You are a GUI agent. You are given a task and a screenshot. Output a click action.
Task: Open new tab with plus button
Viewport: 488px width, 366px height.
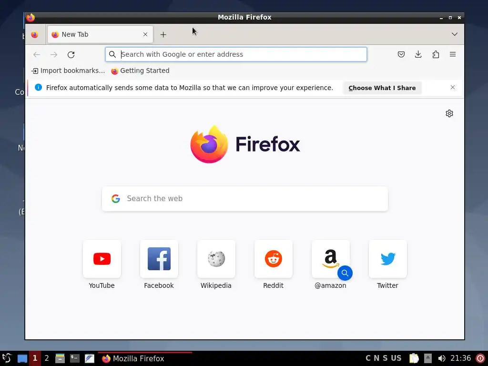(x=163, y=34)
